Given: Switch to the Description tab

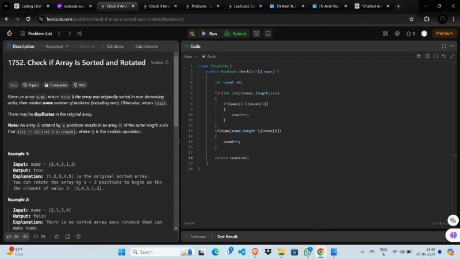Looking at the screenshot, I should 21,46.
